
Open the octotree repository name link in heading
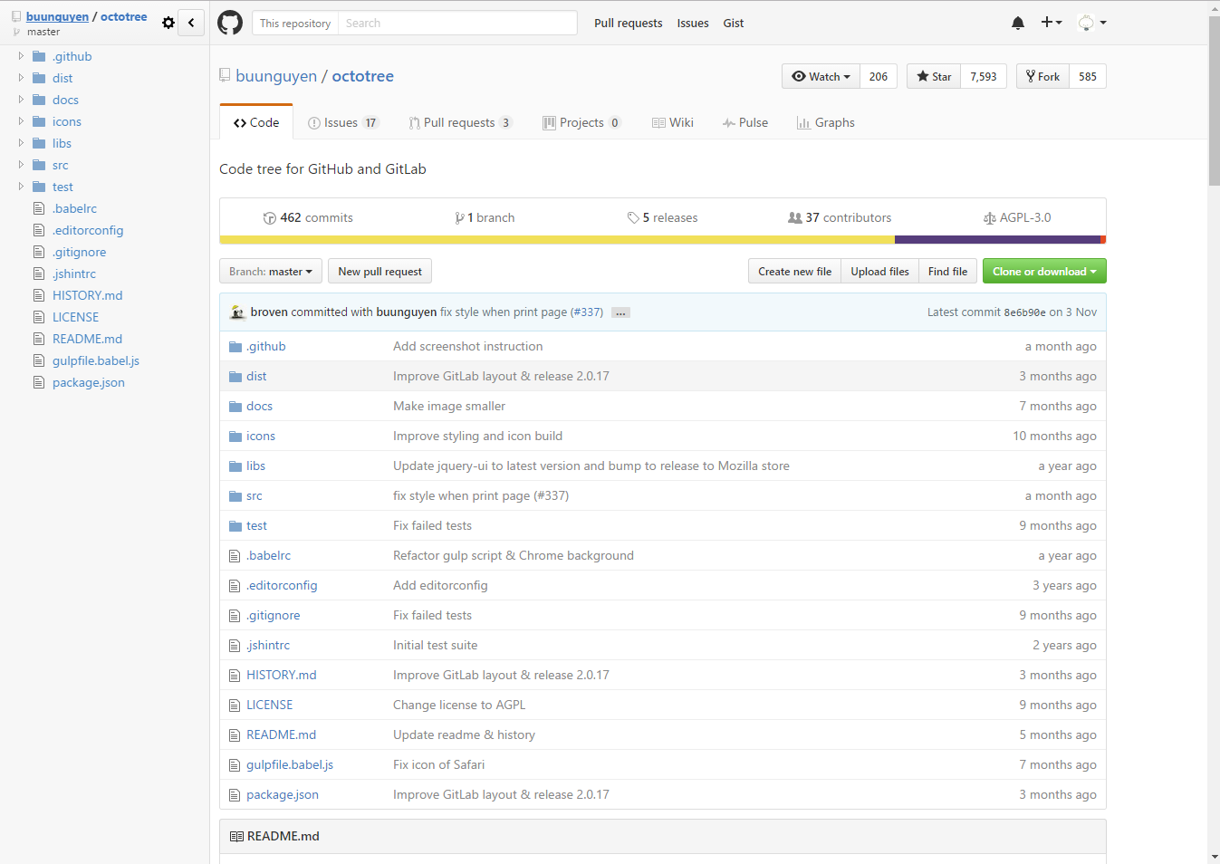click(x=363, y=76)
